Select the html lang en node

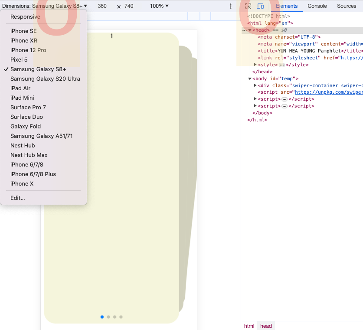coord(270,23)
